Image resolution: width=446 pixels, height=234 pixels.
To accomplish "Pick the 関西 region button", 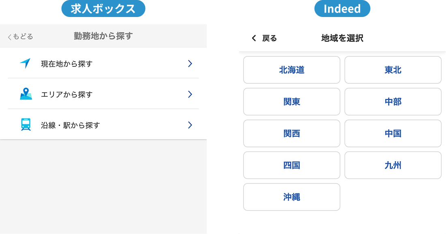I will point(292,134).
